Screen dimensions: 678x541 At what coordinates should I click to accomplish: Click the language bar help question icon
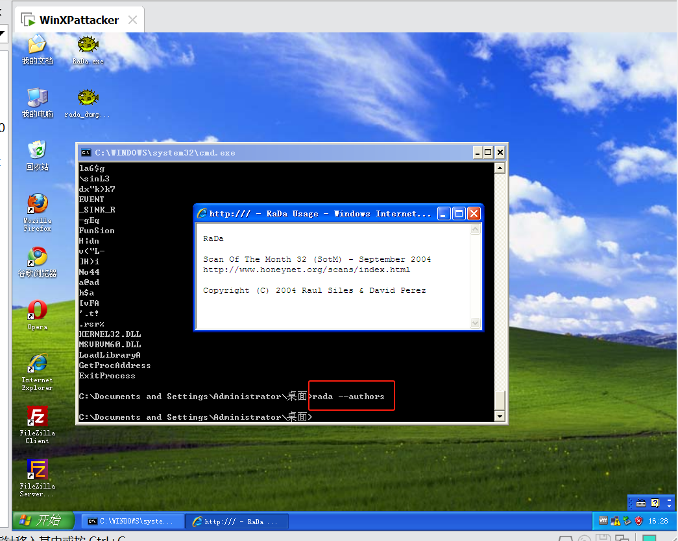click(655, 503)
